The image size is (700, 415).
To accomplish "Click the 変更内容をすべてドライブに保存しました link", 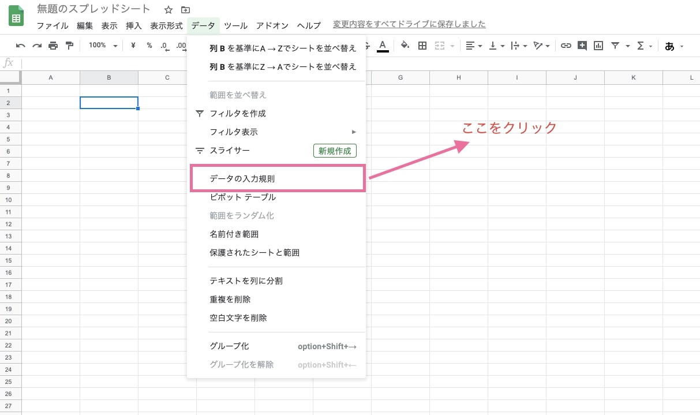I will 409,24.
